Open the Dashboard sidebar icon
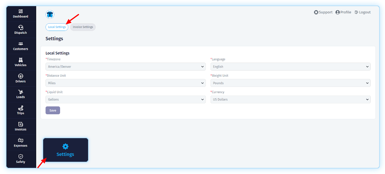Screen dimensions: 385x174 click(21, 11)
